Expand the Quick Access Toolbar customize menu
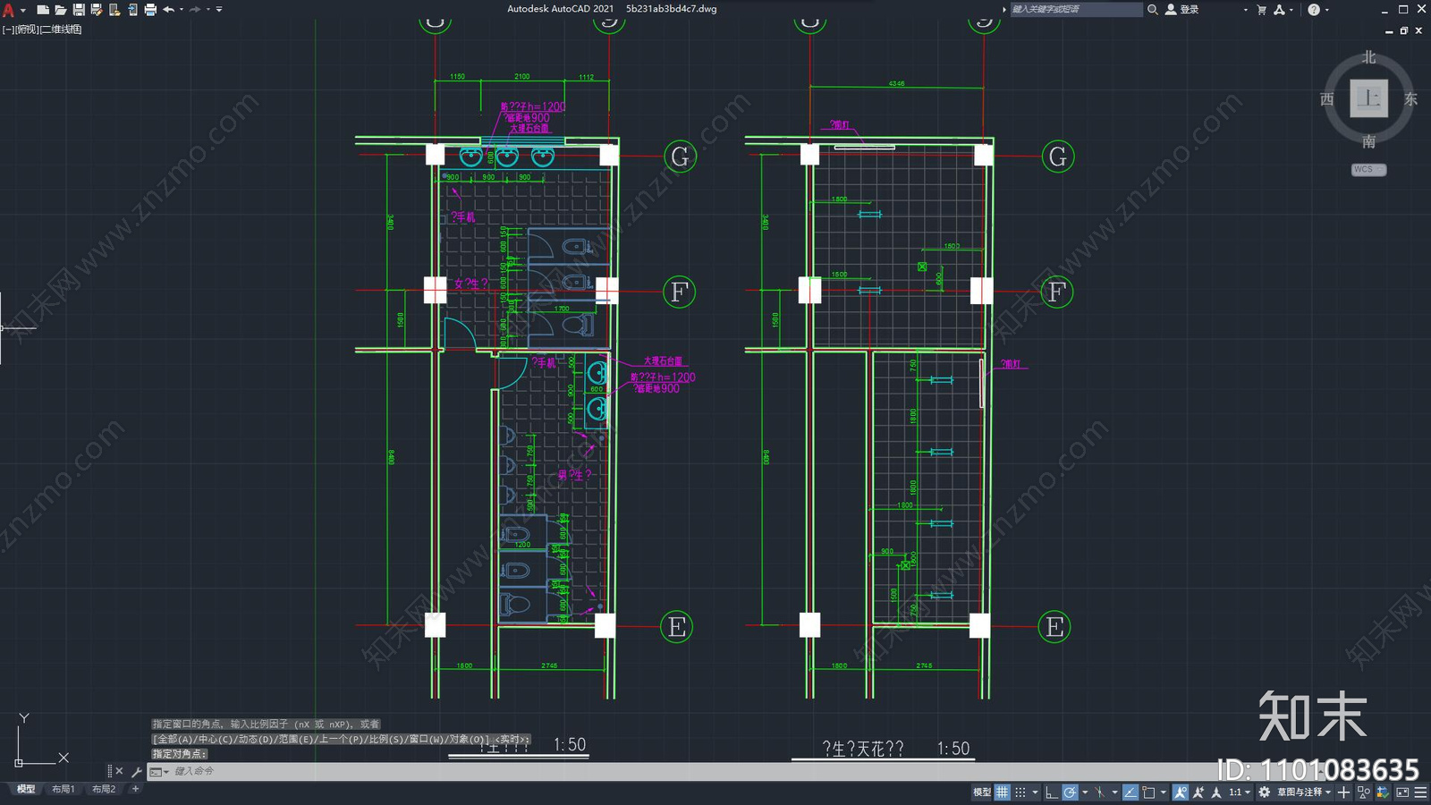This screenshot has height=805, width=1431. click(219, 10)
